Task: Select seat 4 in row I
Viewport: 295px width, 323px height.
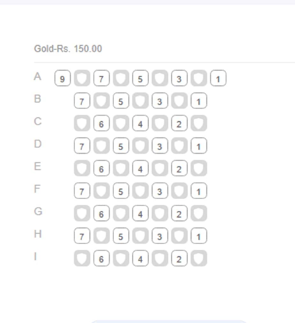Action: (140, 258)
